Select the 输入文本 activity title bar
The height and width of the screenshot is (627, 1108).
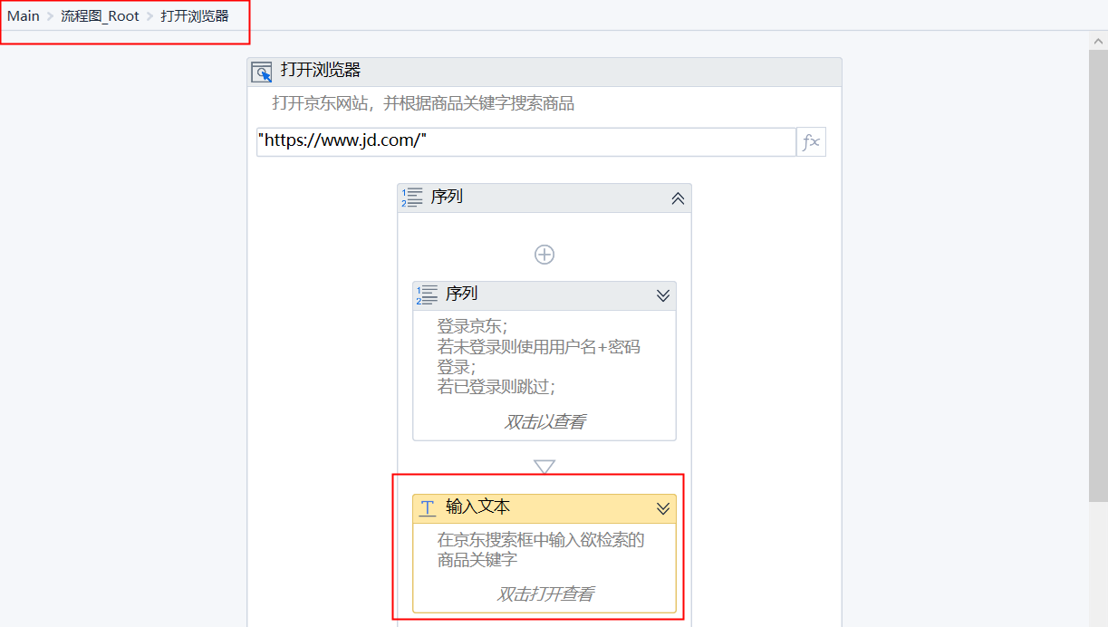point(544,508)
